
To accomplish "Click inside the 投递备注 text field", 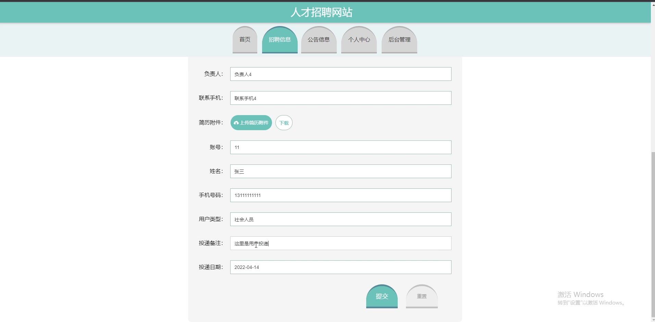I will click(x=341, y=243).
